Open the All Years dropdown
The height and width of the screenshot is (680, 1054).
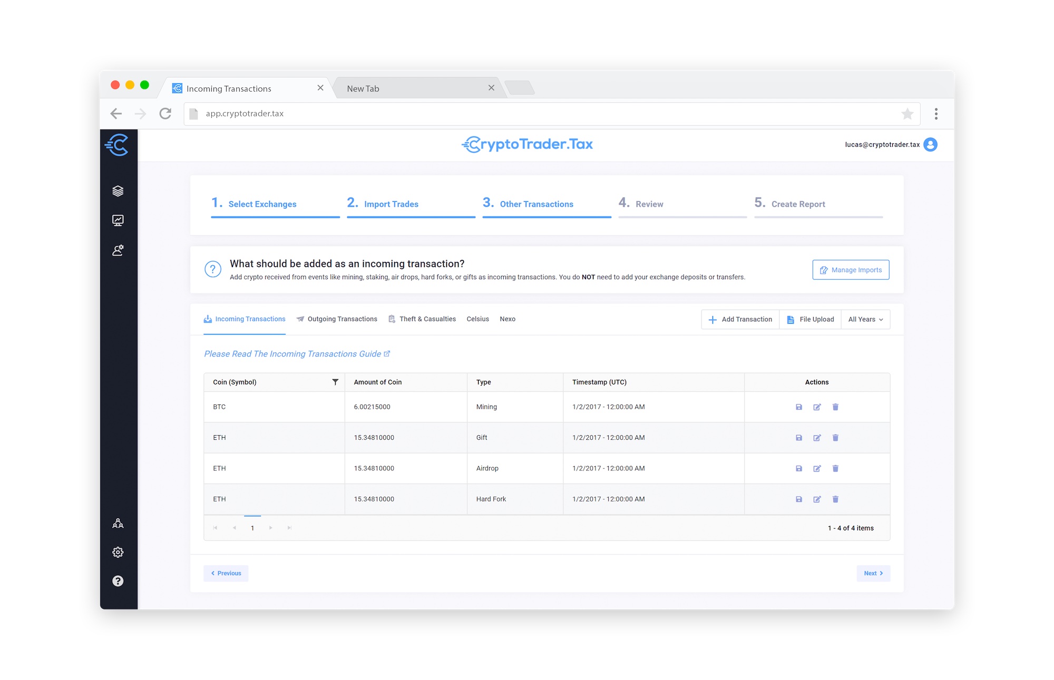(x=865, y=319)
